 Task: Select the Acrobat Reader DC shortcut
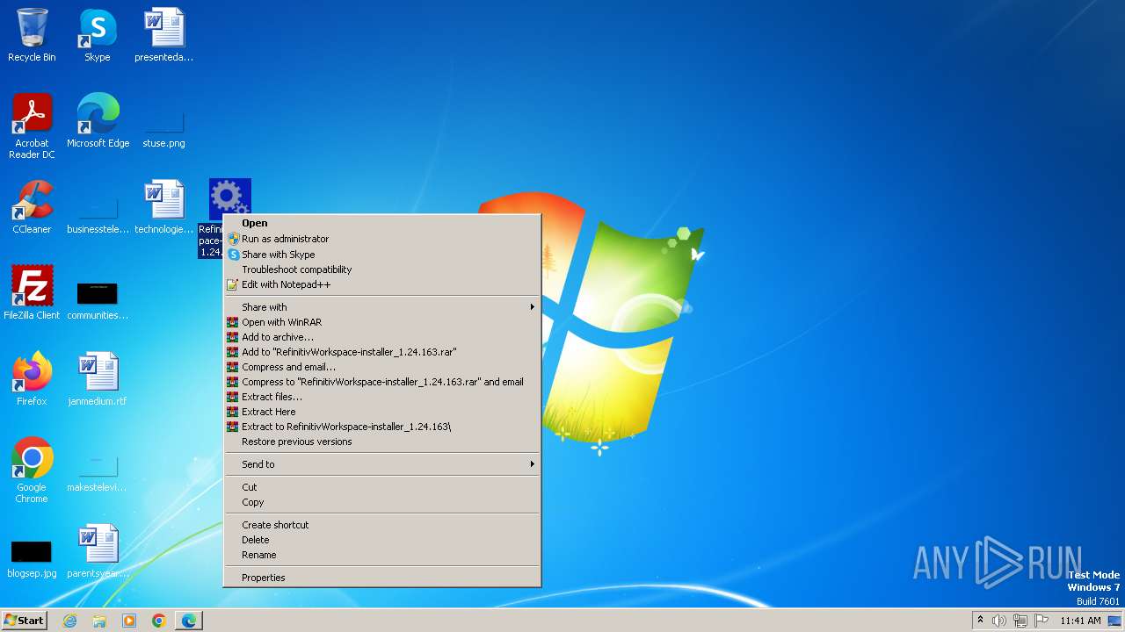pos(32,126)
